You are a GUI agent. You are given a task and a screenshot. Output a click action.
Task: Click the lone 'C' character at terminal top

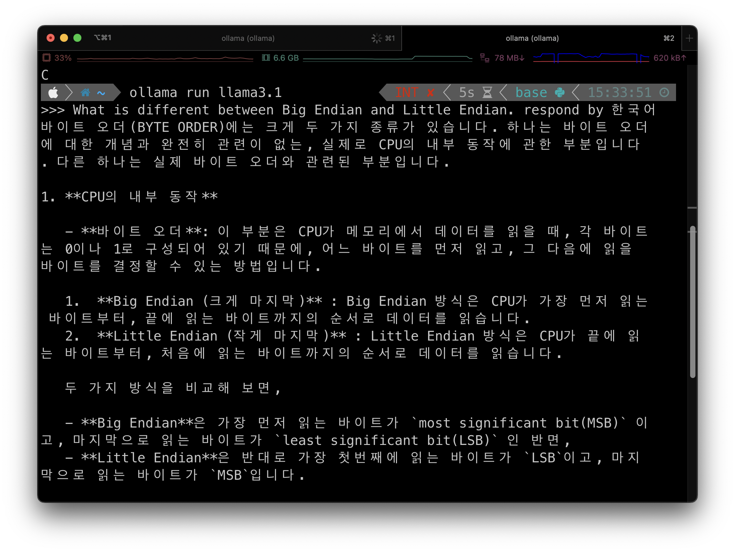point(45,75)
